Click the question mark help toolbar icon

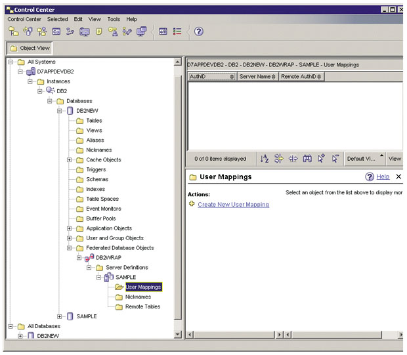pos(199,31)
